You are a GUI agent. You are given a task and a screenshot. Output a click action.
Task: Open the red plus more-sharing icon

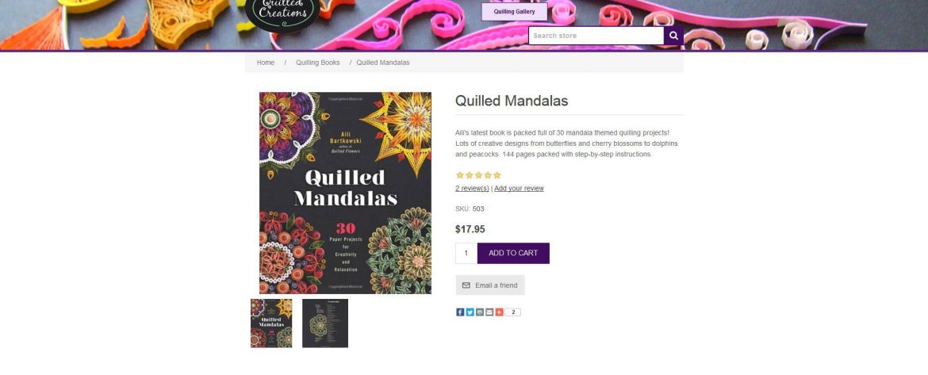click(x=499, y=312)
